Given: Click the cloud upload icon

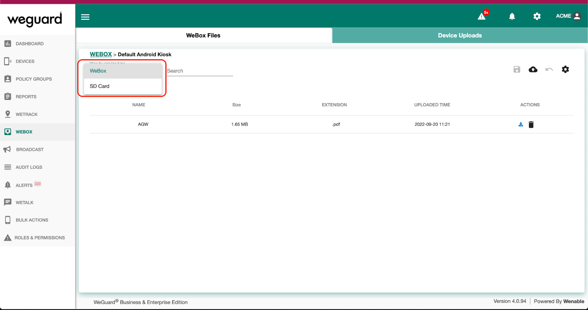Looking at the screenshot, I should point(533,69).
